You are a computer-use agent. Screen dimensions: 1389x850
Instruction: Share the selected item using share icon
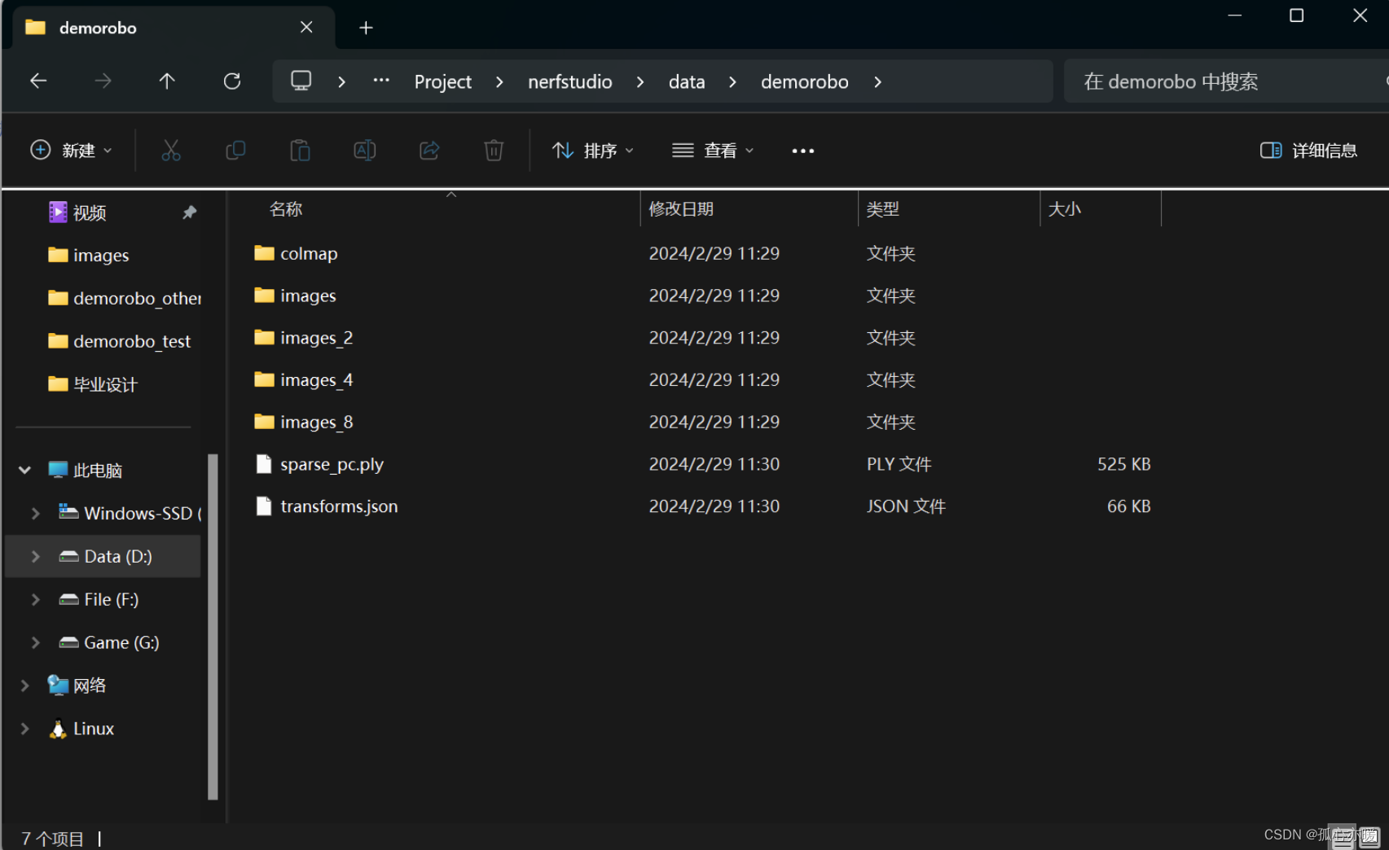pos(429,150)
